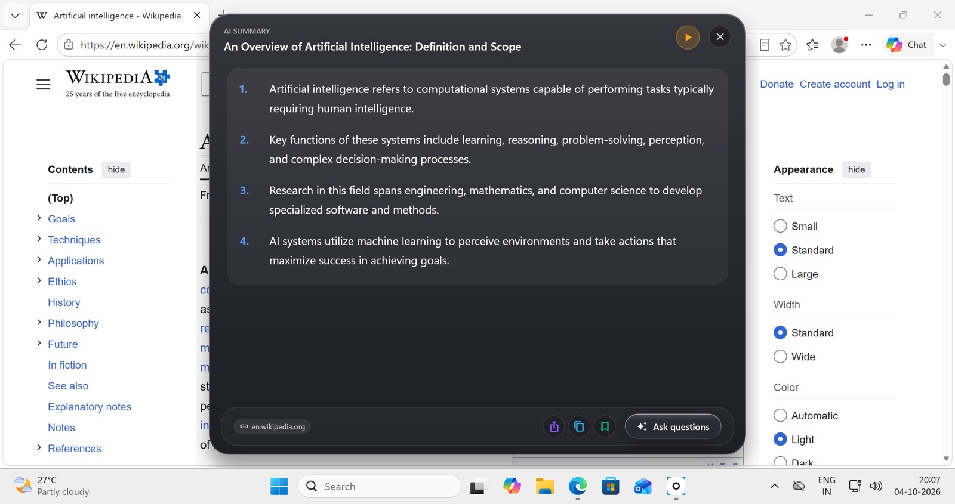Open the en.wikipedia.org source chip
This screenshot has height=504, width=955.
pyautogui.click(x=272, y=426)
